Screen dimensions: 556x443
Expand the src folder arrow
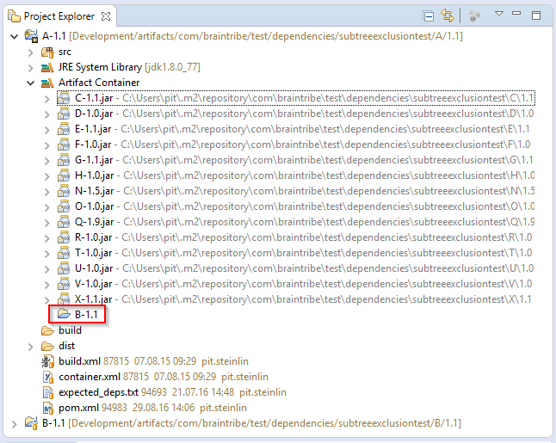point(32,52)
